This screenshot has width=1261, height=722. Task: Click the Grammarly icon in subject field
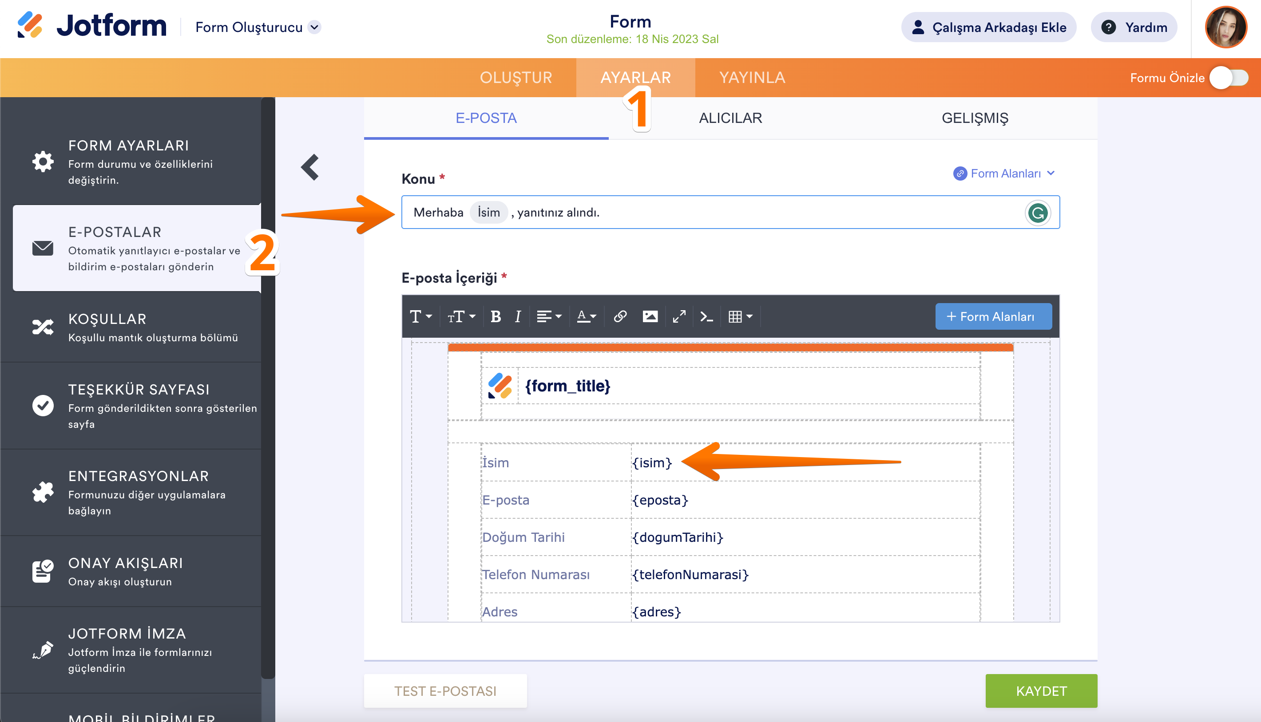1037,213
